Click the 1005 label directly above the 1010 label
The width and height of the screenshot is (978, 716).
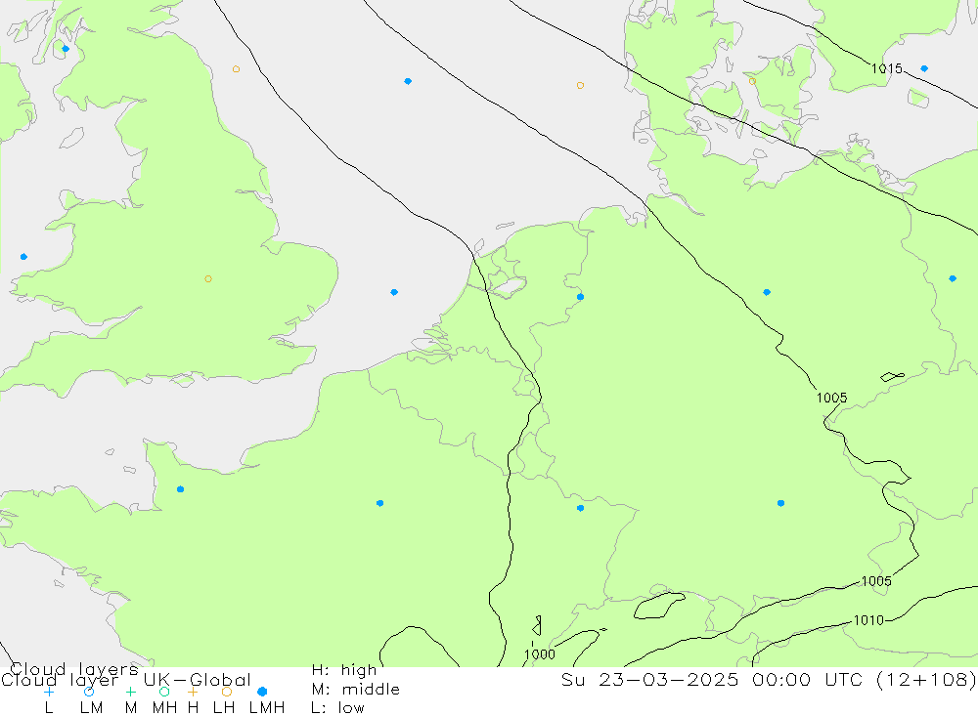pos(876,581)
